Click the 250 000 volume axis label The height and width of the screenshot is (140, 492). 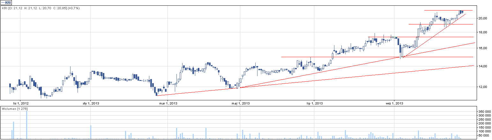[x=485, y=119]
